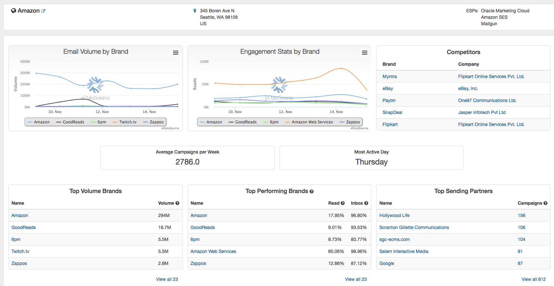The height and width of the screenshot is (286, 554).
Task: Toggle GoodReads series in Engagement Stats legend
Action: pyautogui.click(x=243, y=122)
